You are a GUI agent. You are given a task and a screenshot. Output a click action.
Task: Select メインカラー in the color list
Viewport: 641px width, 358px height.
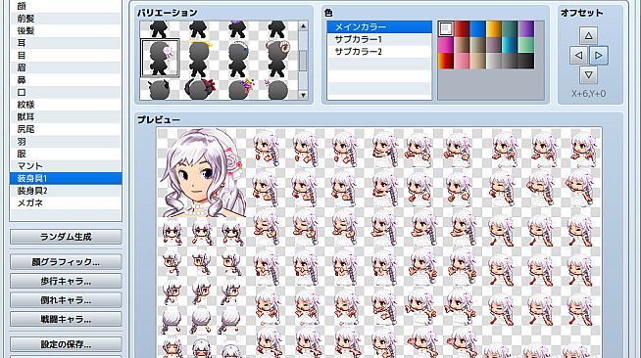click(379, 27)
